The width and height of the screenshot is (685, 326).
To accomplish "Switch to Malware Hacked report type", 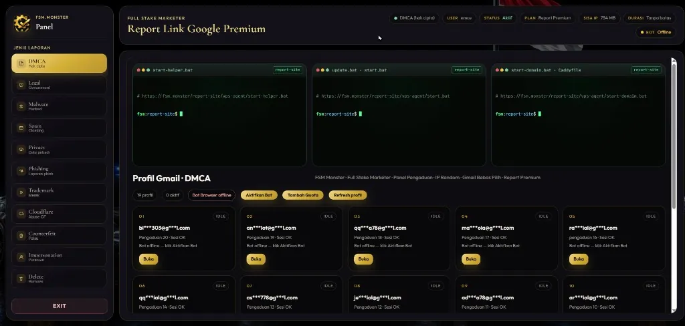I will click(x=59, y=106).
